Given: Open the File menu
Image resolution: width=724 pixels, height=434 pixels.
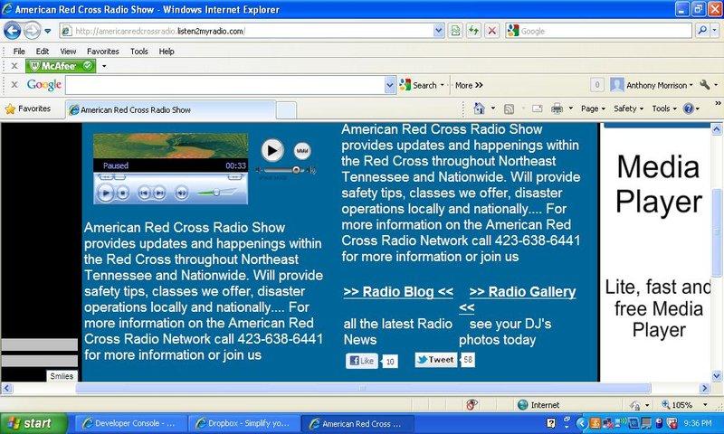Looking at the screenshot, I should tap(19, 52).
